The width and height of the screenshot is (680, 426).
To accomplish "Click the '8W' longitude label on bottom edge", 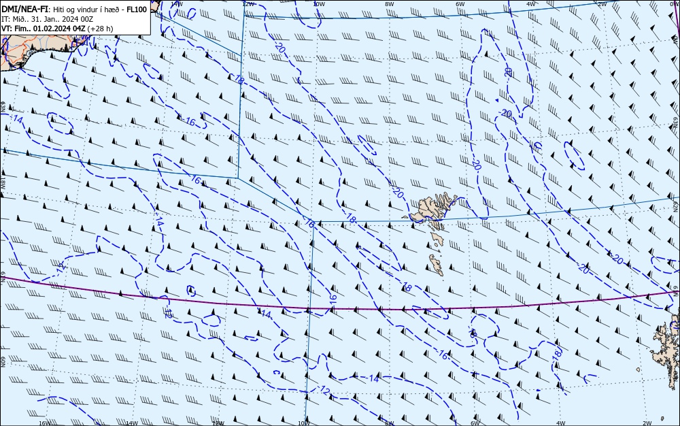I will point(390,423).
